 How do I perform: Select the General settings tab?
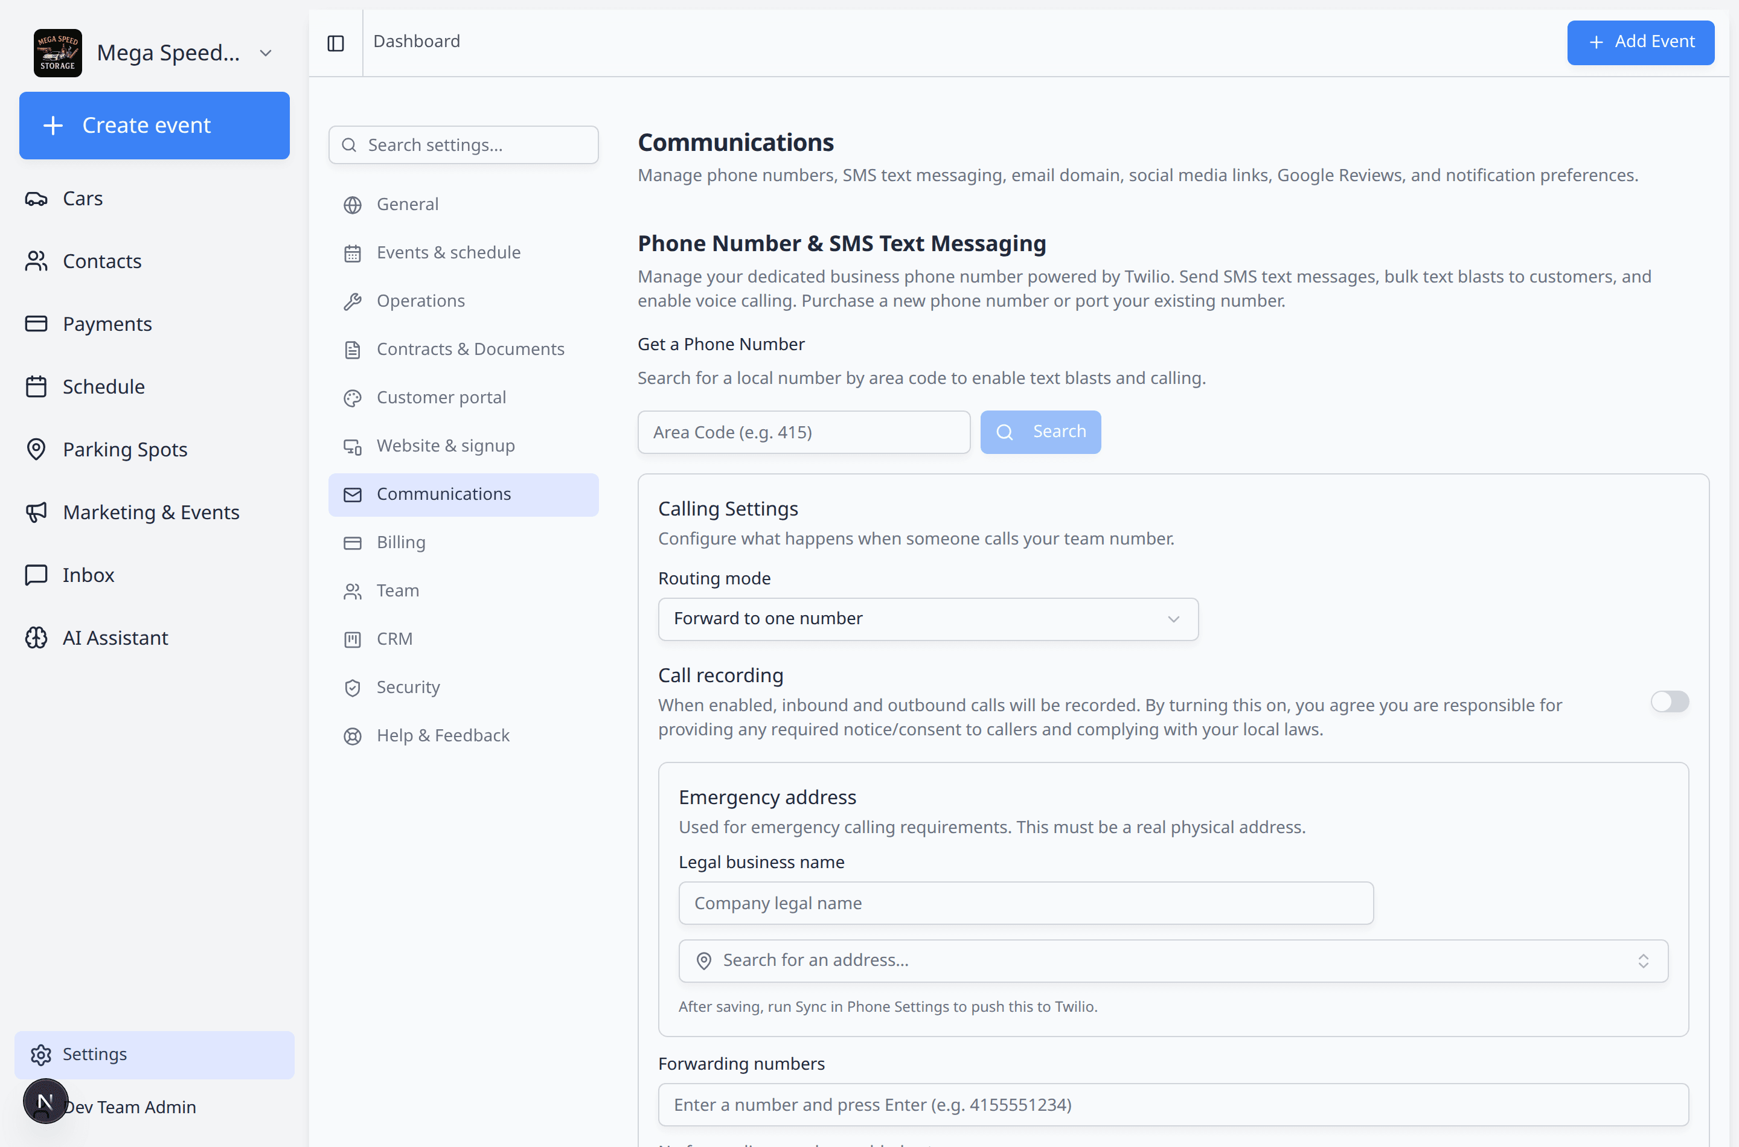tap(463, 205)
